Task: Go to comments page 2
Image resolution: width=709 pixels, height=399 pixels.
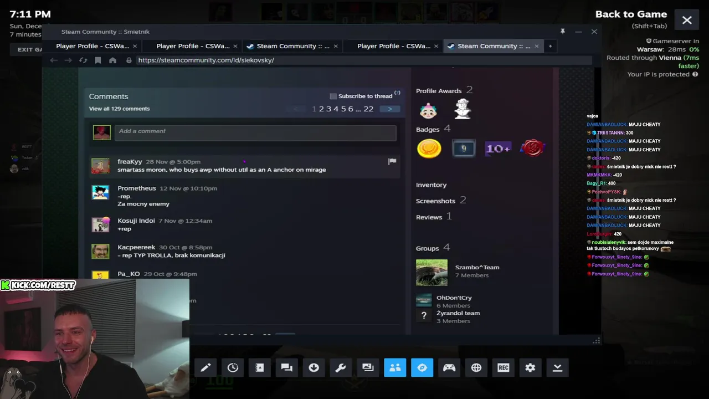Action: 321,109
